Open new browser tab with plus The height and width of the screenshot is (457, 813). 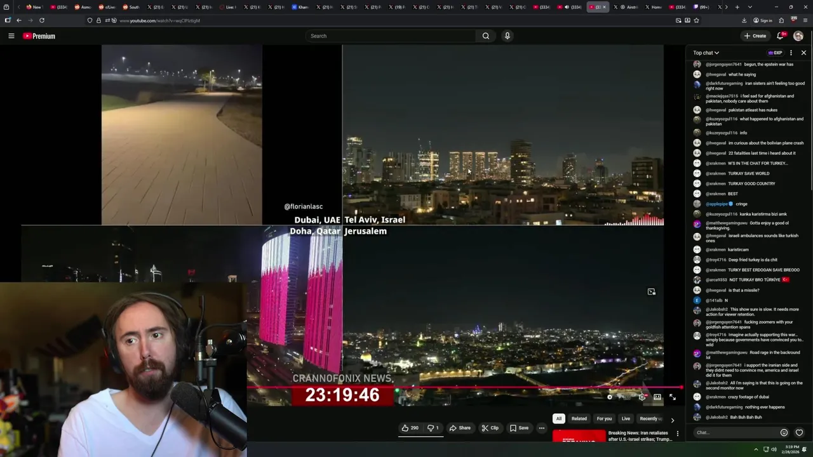point(737,7)
